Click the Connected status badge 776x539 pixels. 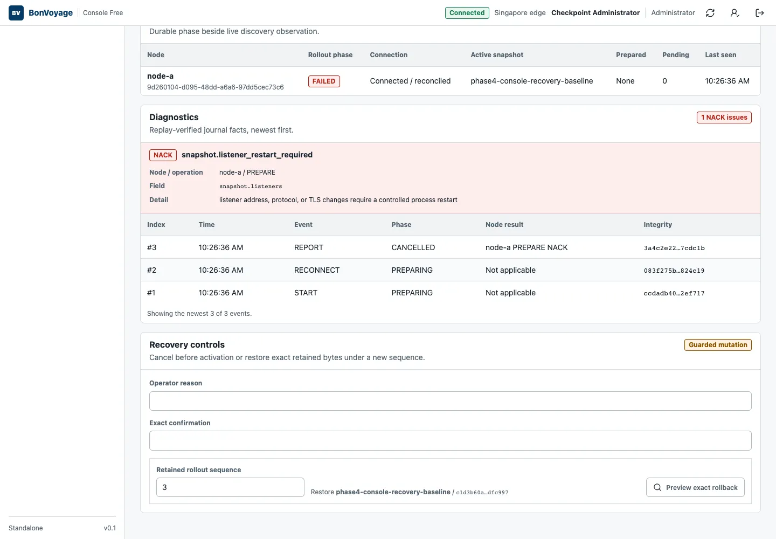[467, 13]
